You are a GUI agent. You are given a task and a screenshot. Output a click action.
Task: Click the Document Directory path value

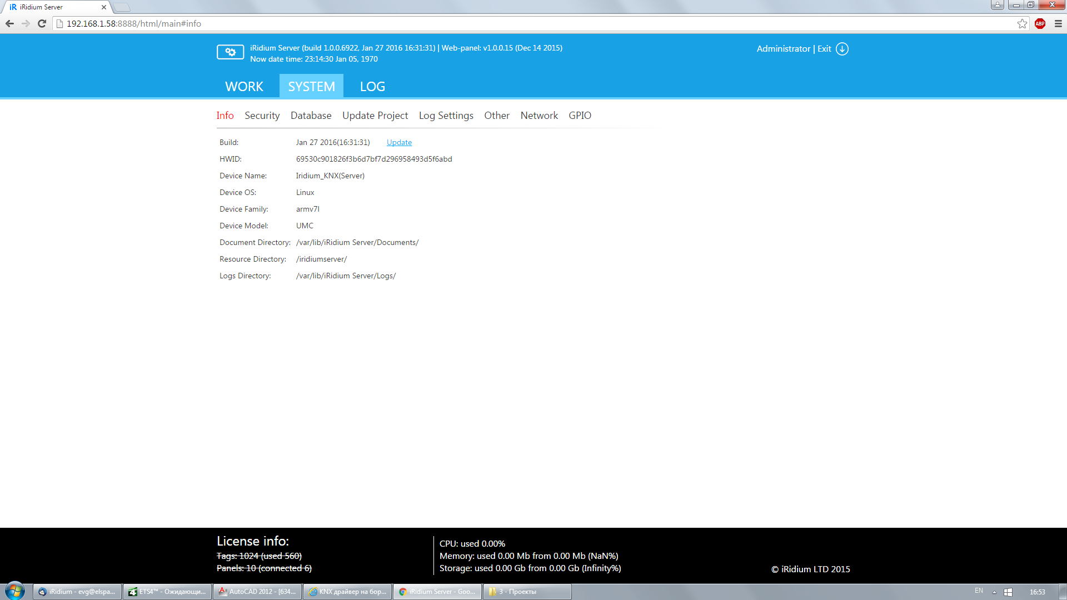[x=357, y=243]
